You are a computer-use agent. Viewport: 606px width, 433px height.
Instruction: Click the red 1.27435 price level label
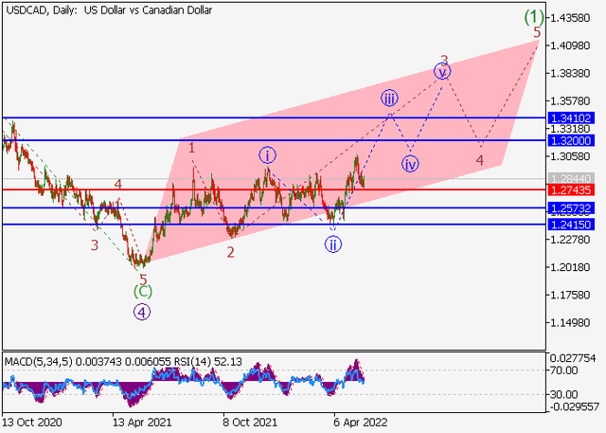(x=571, y=189)
